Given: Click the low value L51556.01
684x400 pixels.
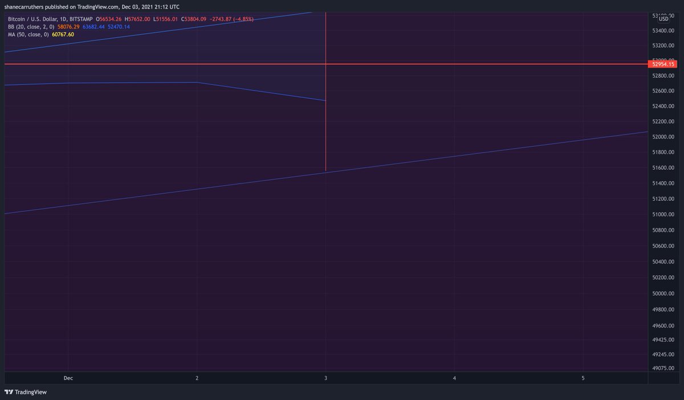Looking at the screenshot, I should pyautogui.click(x=166, y=19).
